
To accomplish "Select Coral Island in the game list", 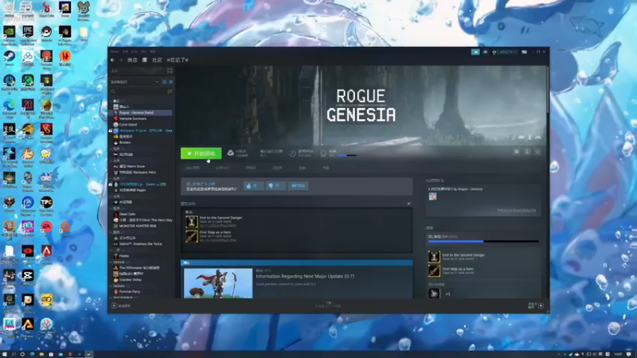I will [142, 125].
